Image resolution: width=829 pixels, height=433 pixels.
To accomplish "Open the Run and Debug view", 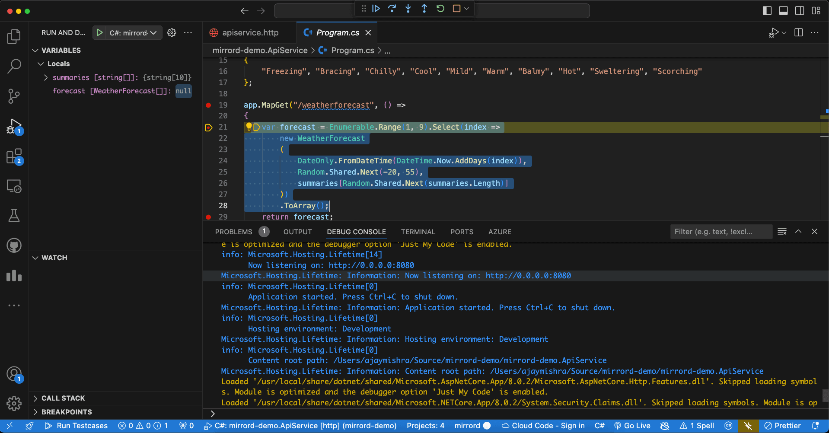I will click(x=14, y=126).
